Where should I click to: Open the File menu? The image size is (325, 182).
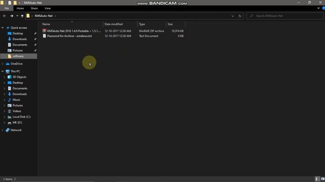pos(7,8)
